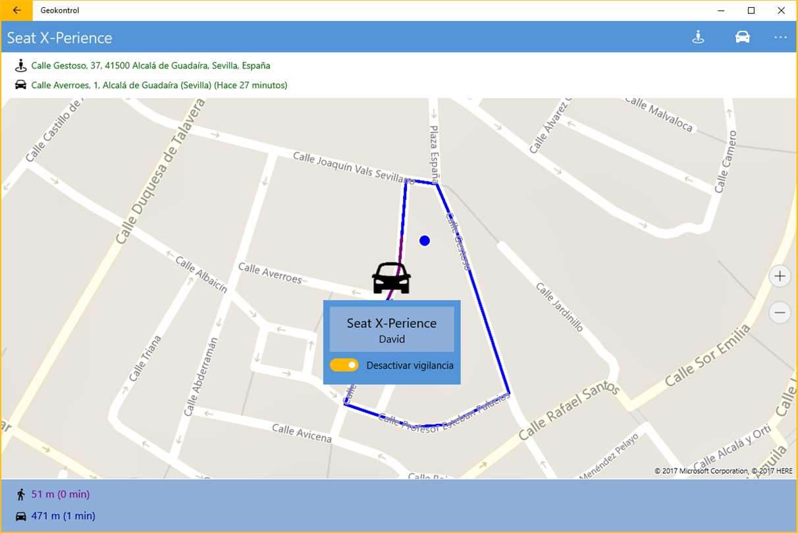Viewport: 798px width, 533px height.
Task: Click the blue location dot on map
Action: [425, 241]
